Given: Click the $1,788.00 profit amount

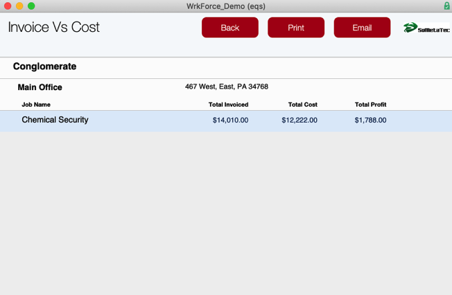Looking at the screenshot, I should click(370, 120).
